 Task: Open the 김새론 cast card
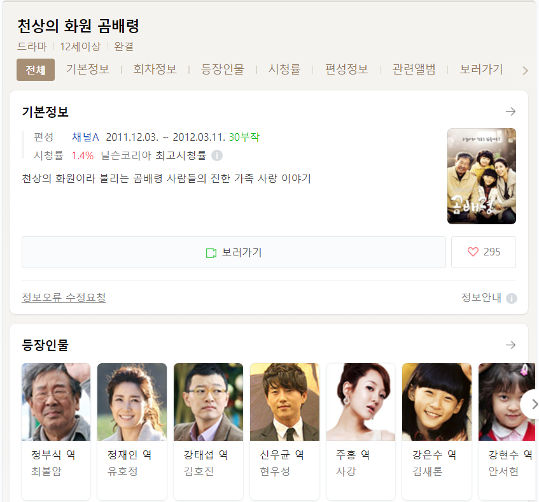[x=437, y=431]
